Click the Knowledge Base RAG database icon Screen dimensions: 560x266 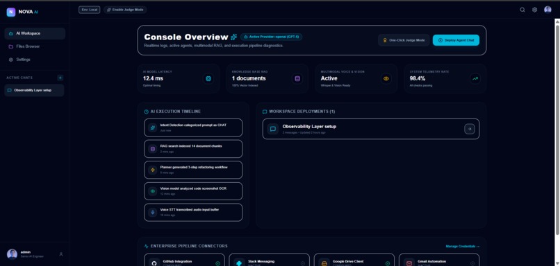click(297, 79)
